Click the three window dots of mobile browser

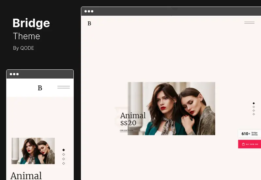(14, 74)
